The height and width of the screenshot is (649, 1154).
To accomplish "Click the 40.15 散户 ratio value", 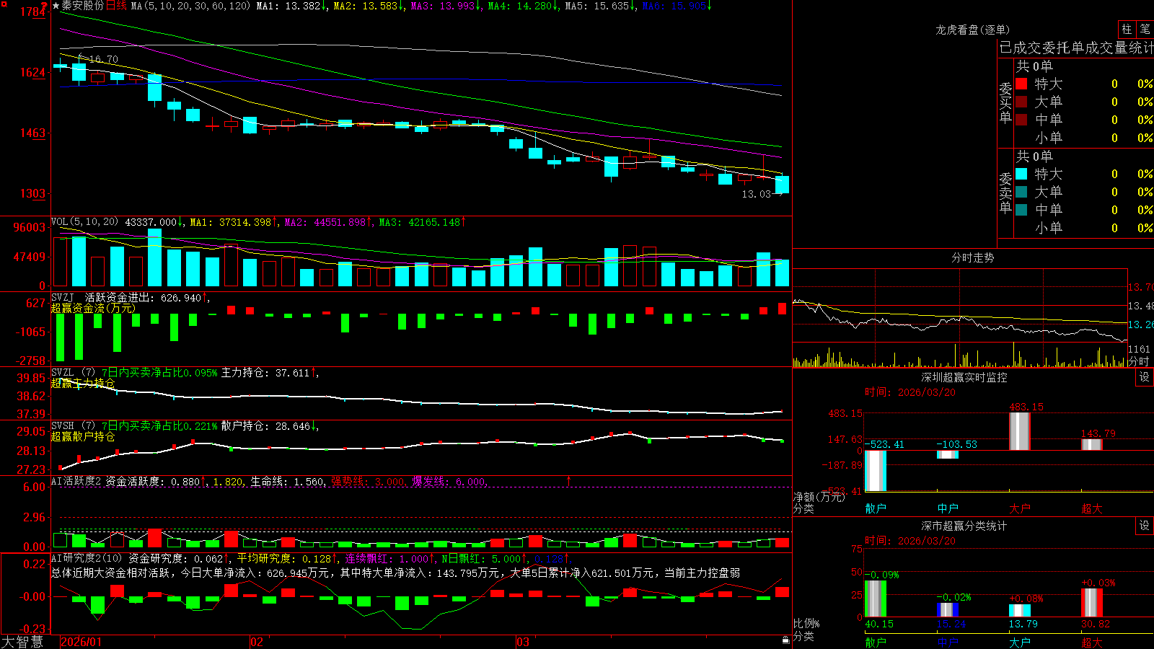I will tap(879, 624).
